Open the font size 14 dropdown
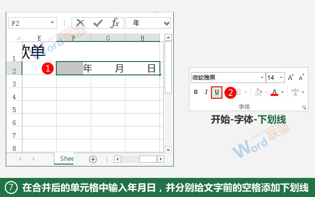315x197 pixels. click(281, 78)
